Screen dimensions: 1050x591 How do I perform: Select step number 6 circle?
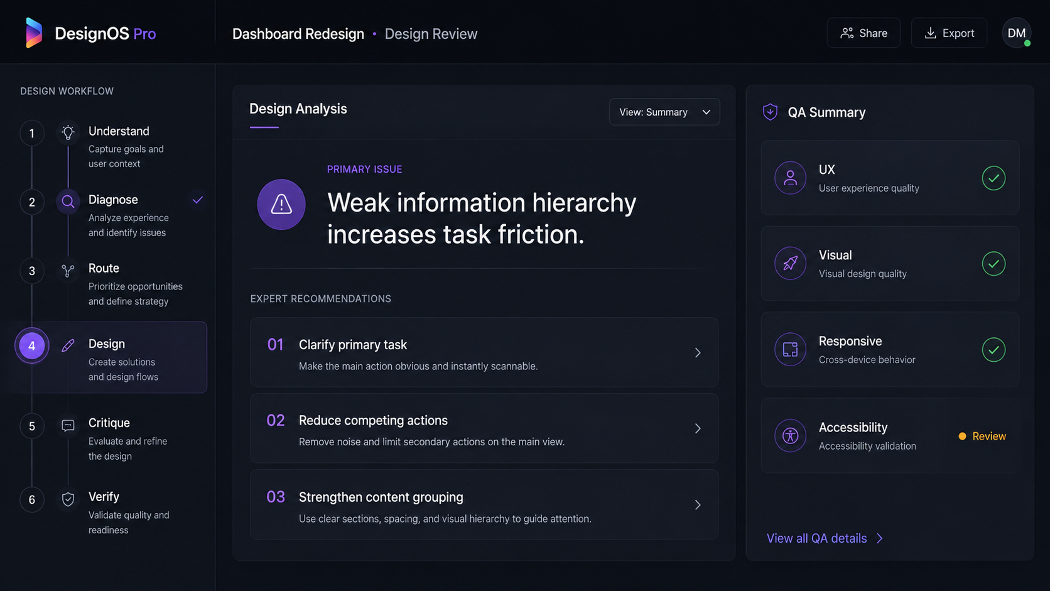tap(32, 500)
